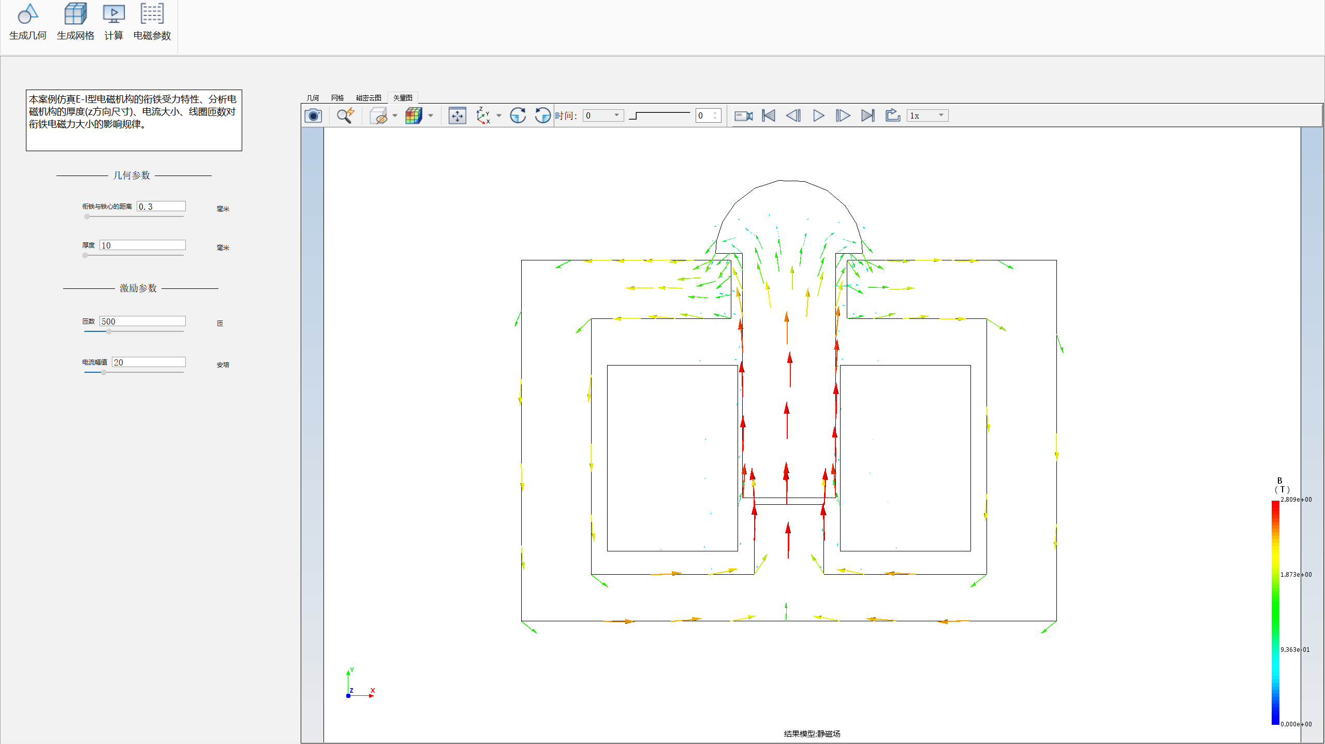Open the 时间 time dropdown
The width and height of the screenshot is (1325, 744).
click(603, 115)
